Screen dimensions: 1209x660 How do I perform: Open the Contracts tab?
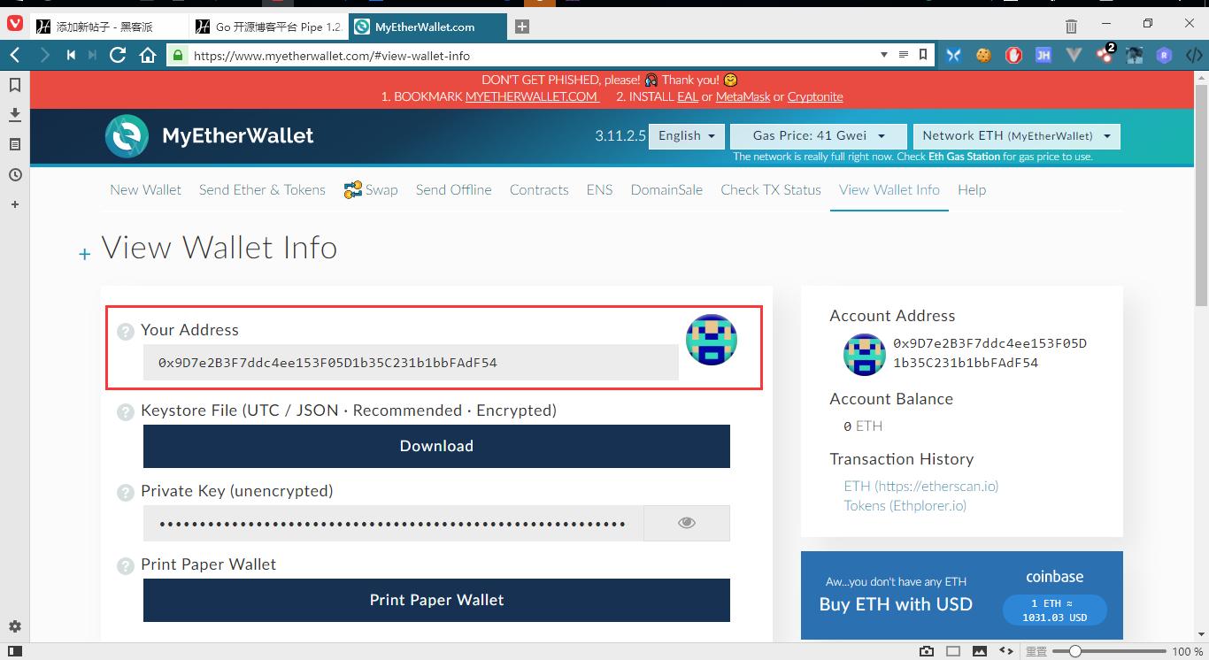(x=539, y=189)
